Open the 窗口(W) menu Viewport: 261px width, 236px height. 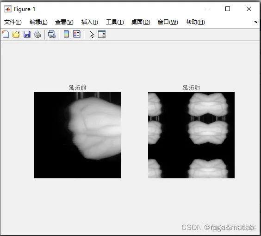coord(168,22)
